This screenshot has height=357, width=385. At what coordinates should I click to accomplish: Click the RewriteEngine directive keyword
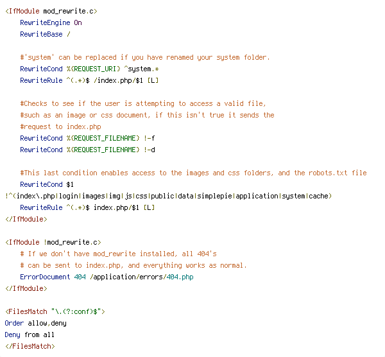coord(45,22)
